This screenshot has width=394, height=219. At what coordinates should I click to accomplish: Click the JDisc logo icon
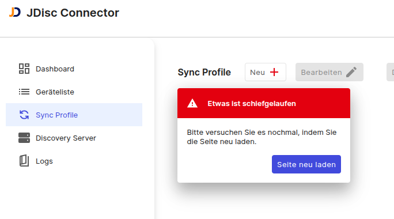pyautogui.click(x=15, y=12)
